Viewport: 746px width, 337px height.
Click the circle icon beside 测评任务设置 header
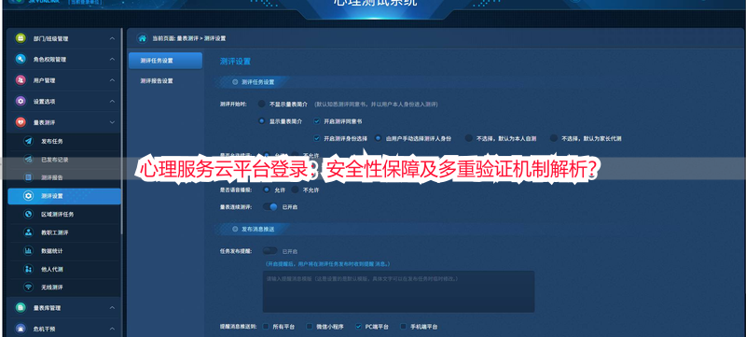tap(235, 82)
